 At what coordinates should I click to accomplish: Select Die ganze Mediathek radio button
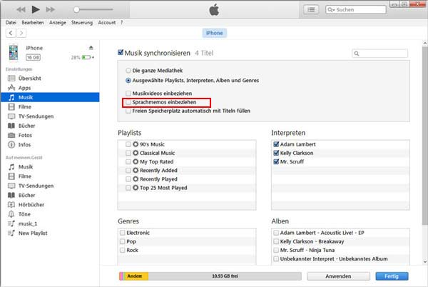pyautogui.click(x=128, y=71)
